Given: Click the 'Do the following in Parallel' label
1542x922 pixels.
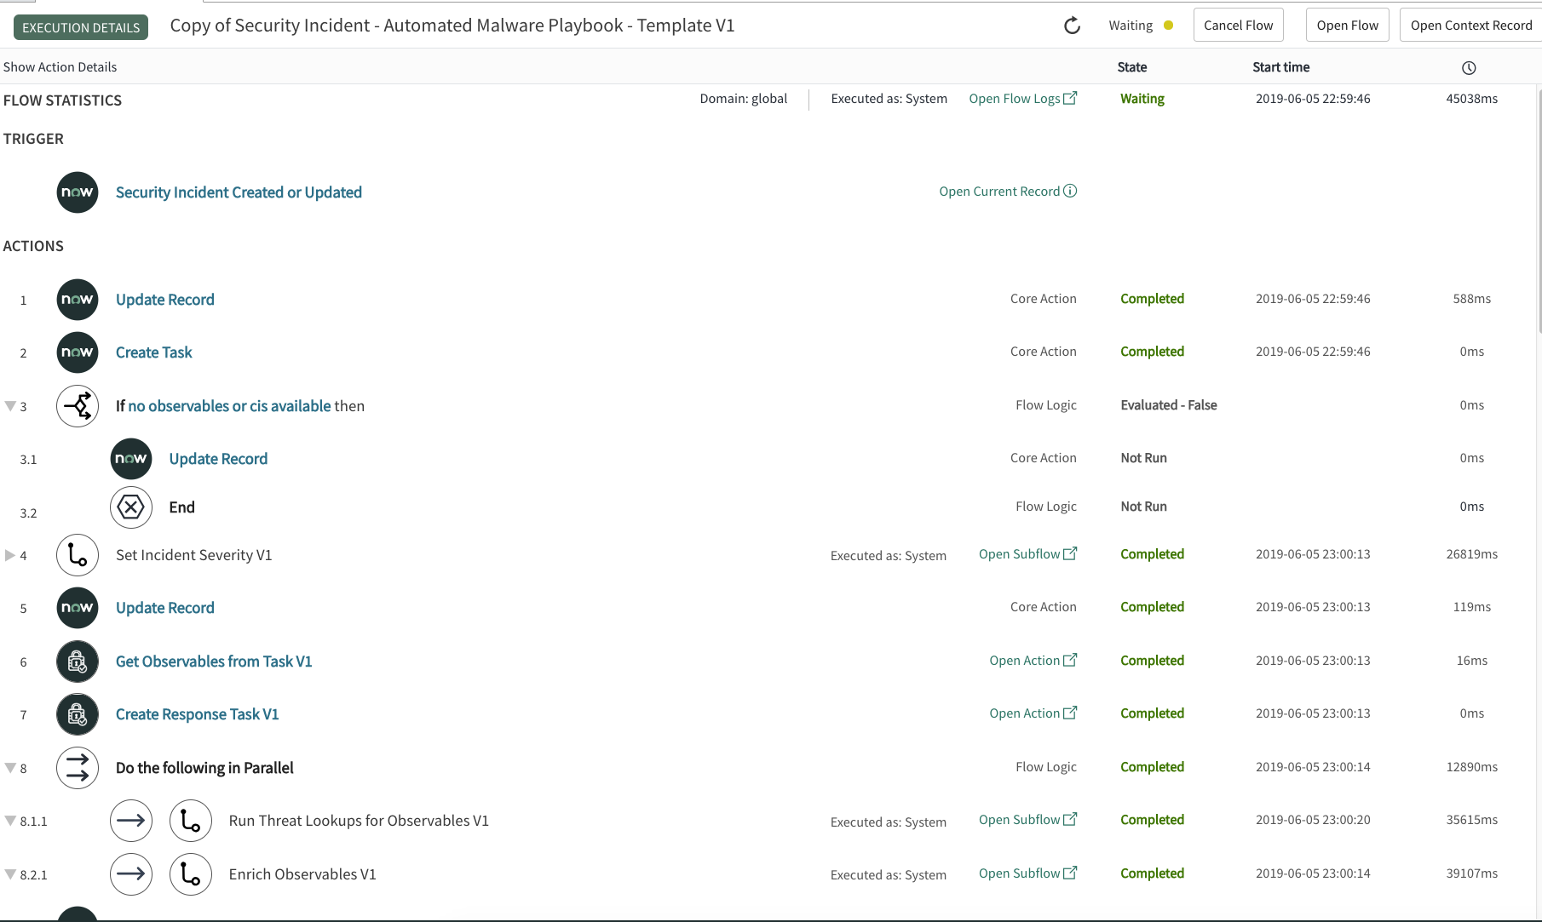Looking at the screenshot, I should point(204,768).
